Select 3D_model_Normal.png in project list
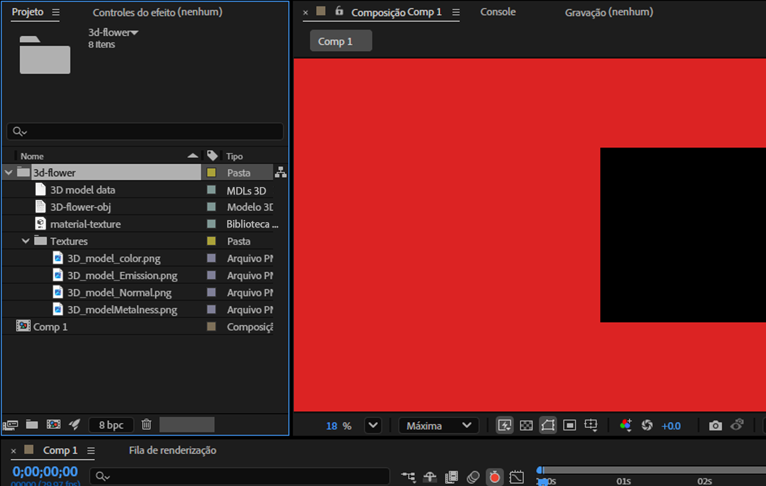The height and width of the screenshot is (486, 766). (x=119, y=293)
